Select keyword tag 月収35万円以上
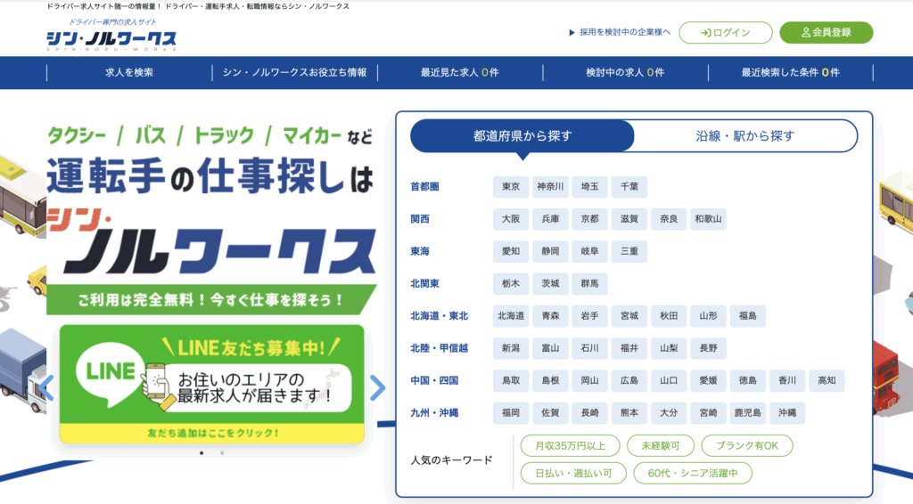Screen dimensions: 913x504 (569, 446)
